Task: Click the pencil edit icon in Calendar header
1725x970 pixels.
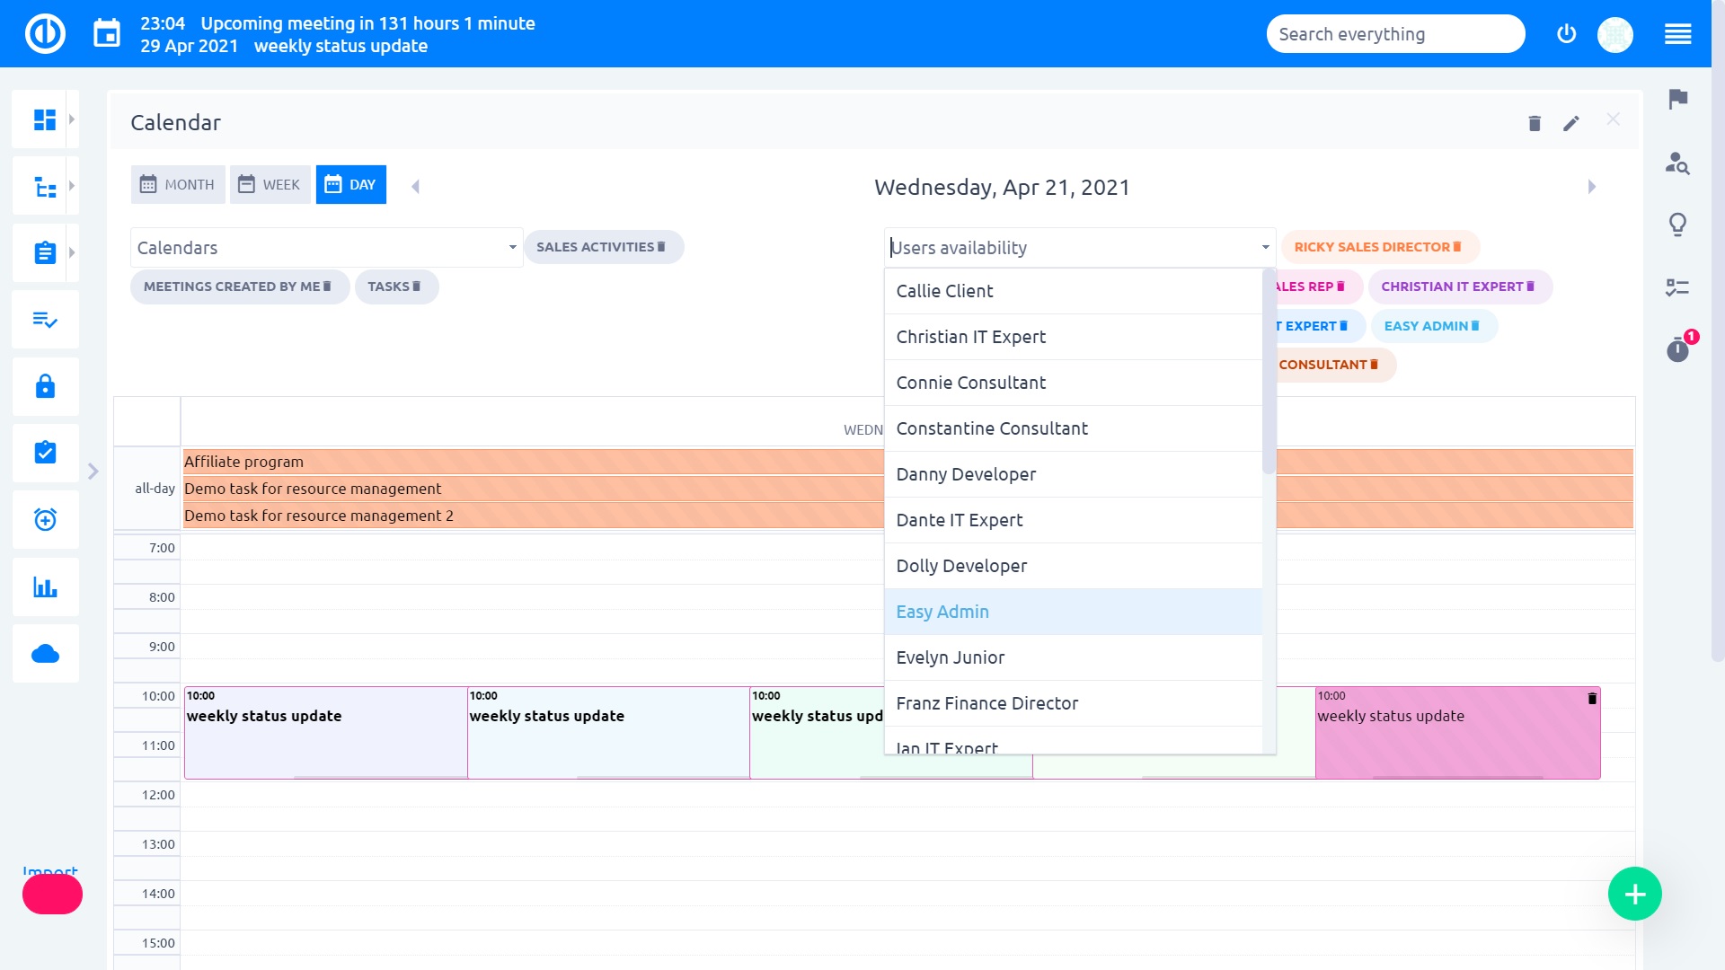Action: 1570,124
